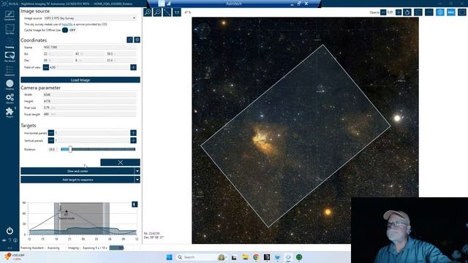468x263 pixels.
Task: Expand the Slew and center dropdown arrow
Action: 137,171
